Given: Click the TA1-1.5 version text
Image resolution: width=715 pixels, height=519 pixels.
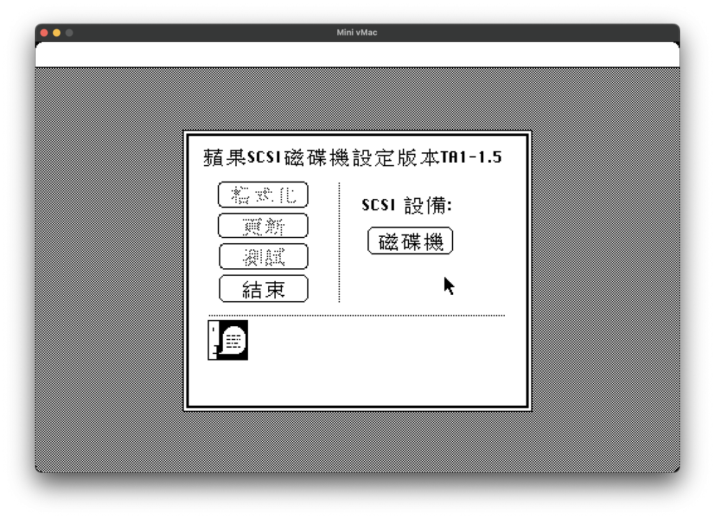Looking at the screenshot, I should [471, 157].
